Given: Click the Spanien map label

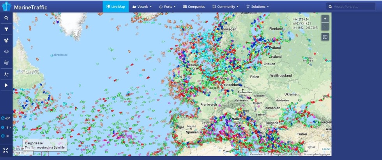Looking at the screenshot, I should 193,132.
